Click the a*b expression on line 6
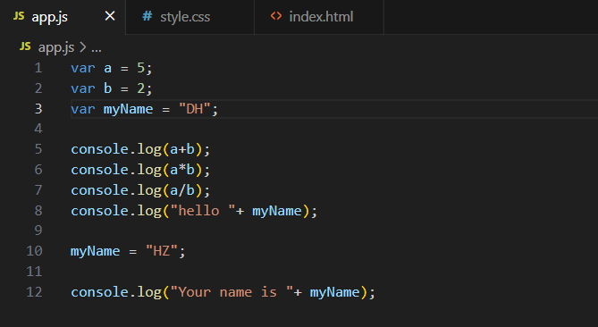The width and height of the screenshot is (598, 327). pos(182,170)
